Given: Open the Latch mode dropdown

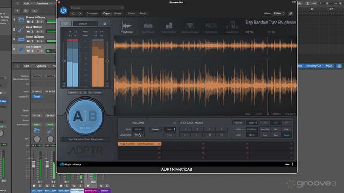Looking at the screenshot, I should tap(170, 129).
